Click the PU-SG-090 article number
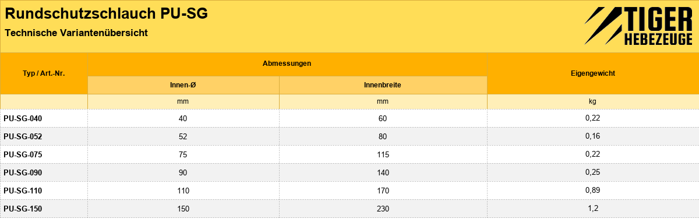The width and height of the screenshot is (699, 222). coord(23,172)
